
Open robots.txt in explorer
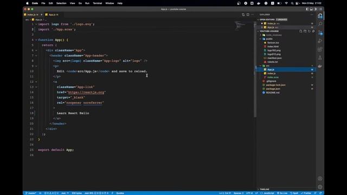(272, 62)
